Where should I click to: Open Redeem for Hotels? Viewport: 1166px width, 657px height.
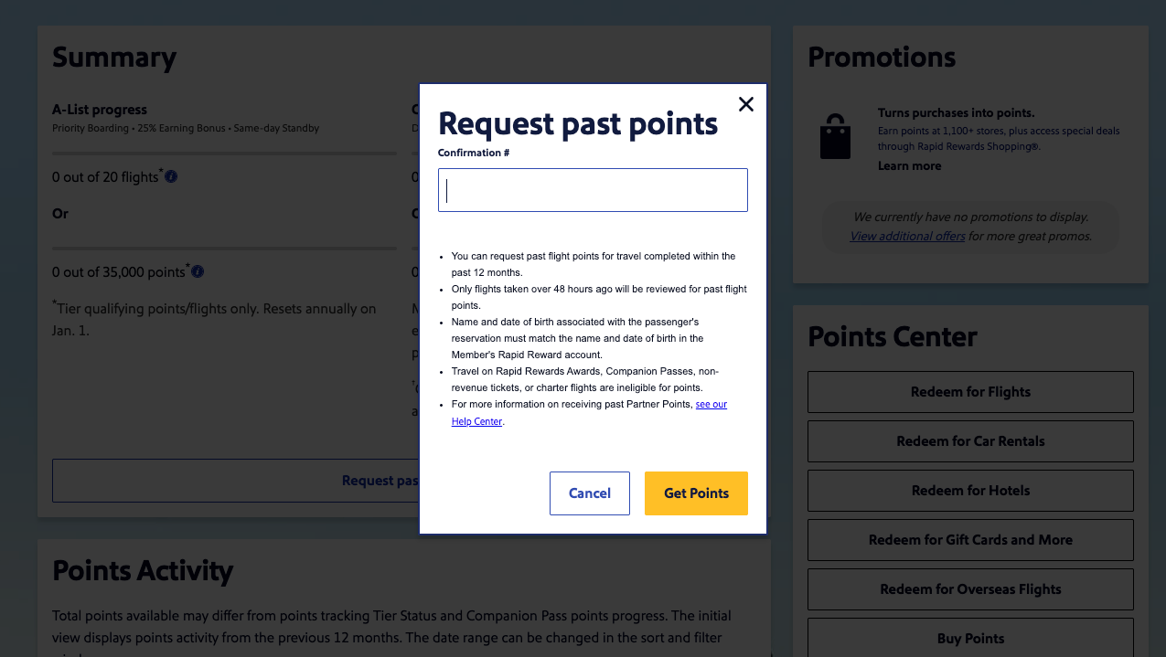click(x=970, y=490)
